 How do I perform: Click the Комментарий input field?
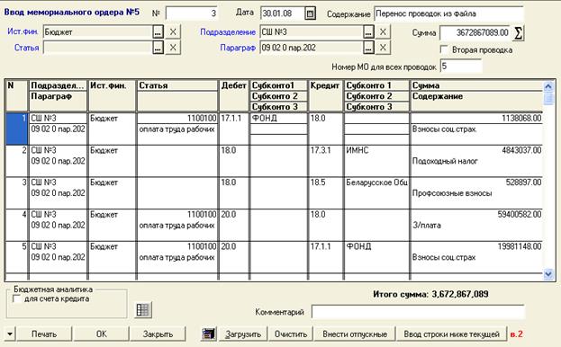pyautogui.click(x=418, y=312)
